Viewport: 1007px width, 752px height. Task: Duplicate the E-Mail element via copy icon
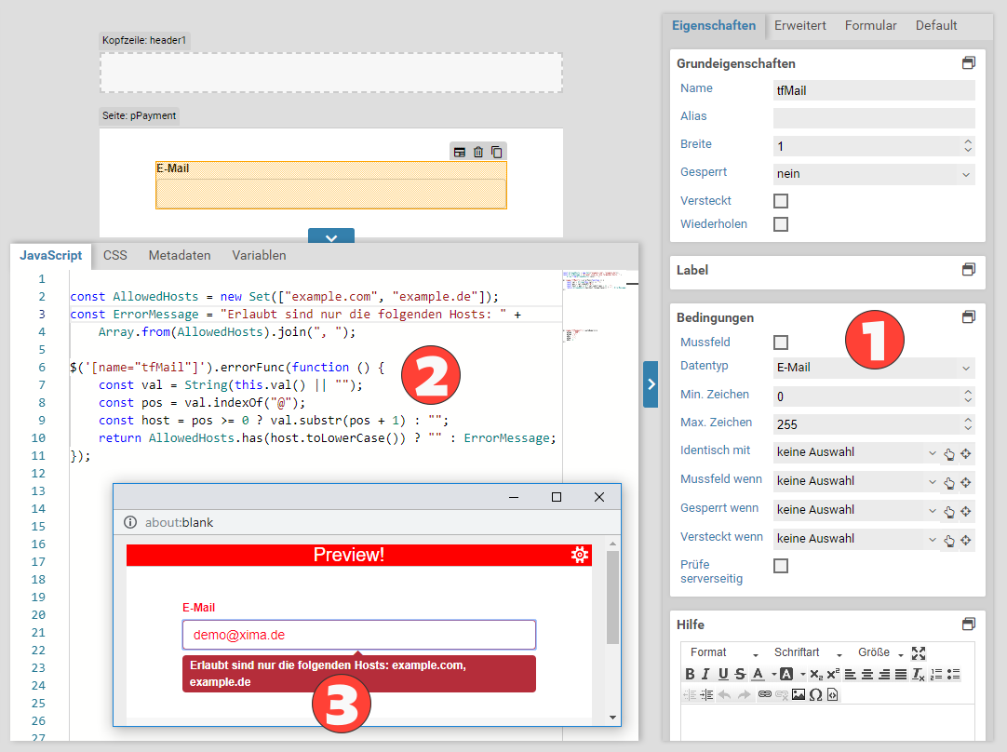coord(496,152)
